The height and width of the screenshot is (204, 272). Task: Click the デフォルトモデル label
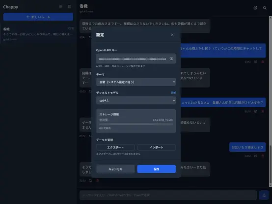[107, 93]
